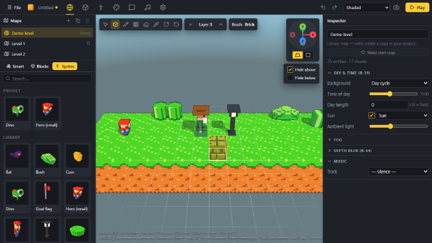Pick the project Dino sprite
The width and height of the screenshot is (432, 243).
pos(17,113)
